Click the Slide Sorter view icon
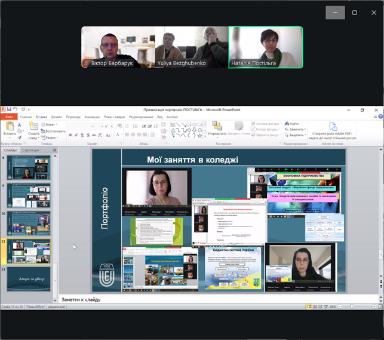The width and height of the screenshot is (384, 340). click(315, 307)
